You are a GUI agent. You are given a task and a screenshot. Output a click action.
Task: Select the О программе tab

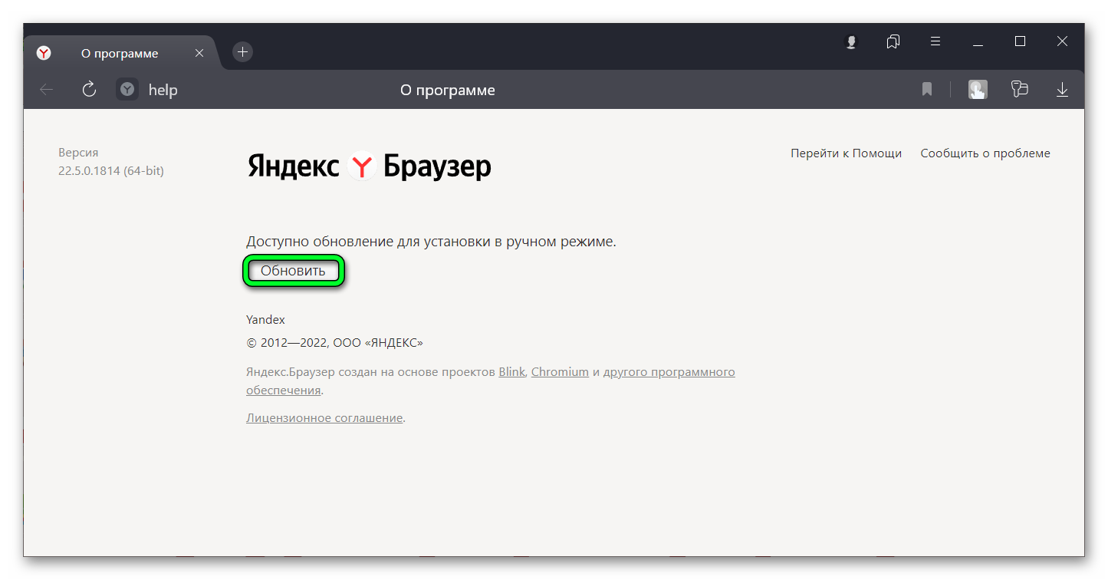pyautogui.click(x=120, y=54)
